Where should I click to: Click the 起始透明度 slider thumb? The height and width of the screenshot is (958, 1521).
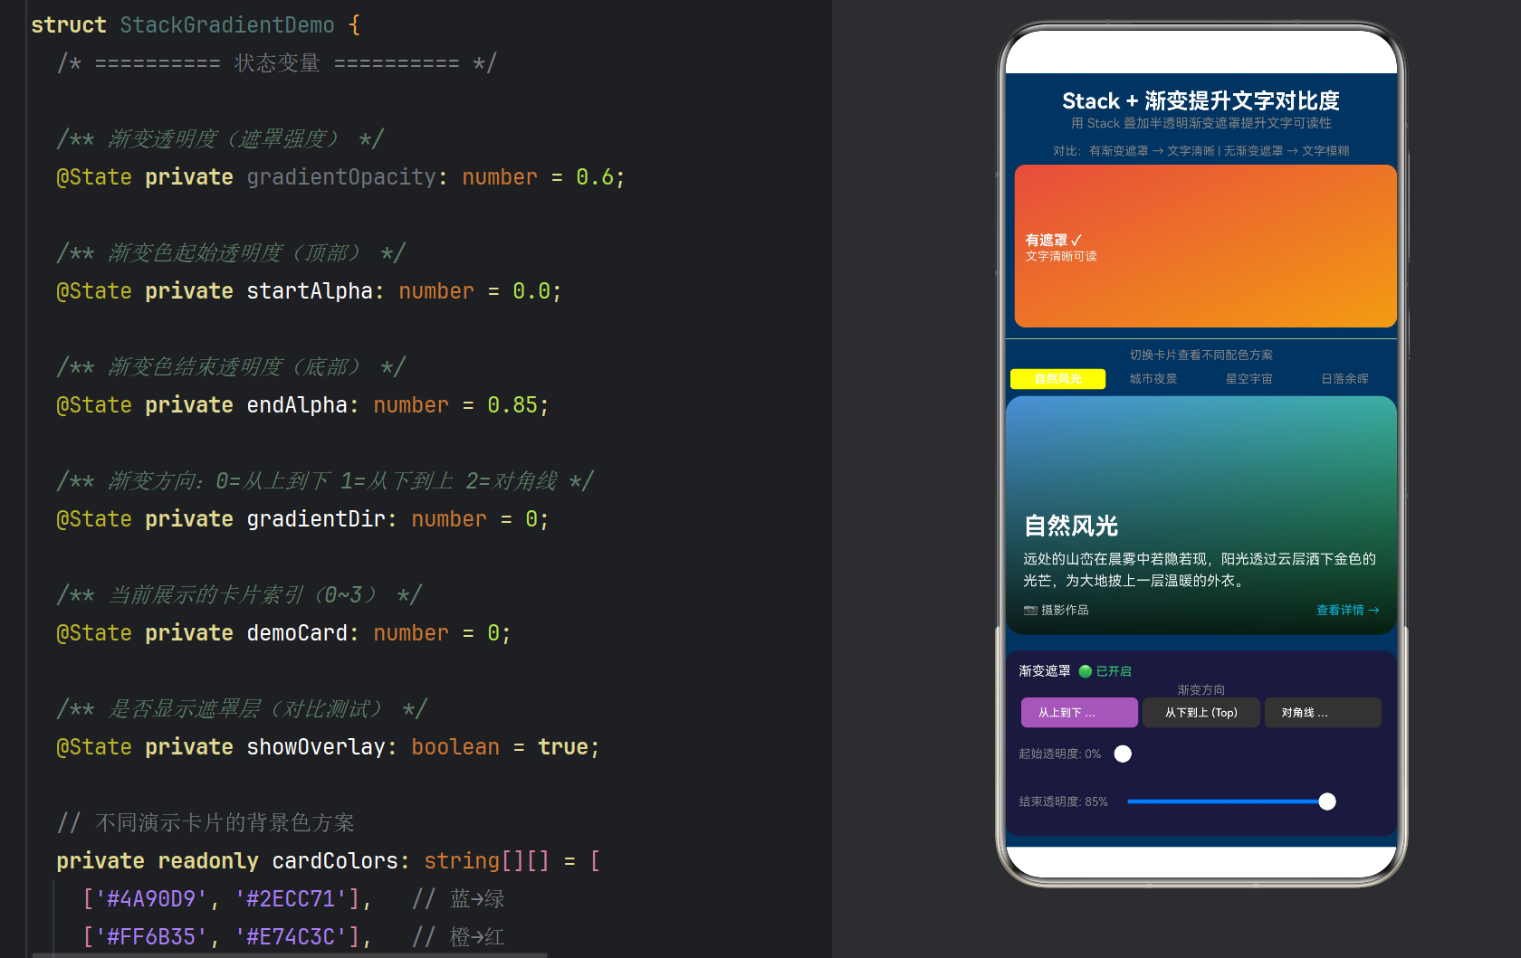click(x=1123, y=754)
